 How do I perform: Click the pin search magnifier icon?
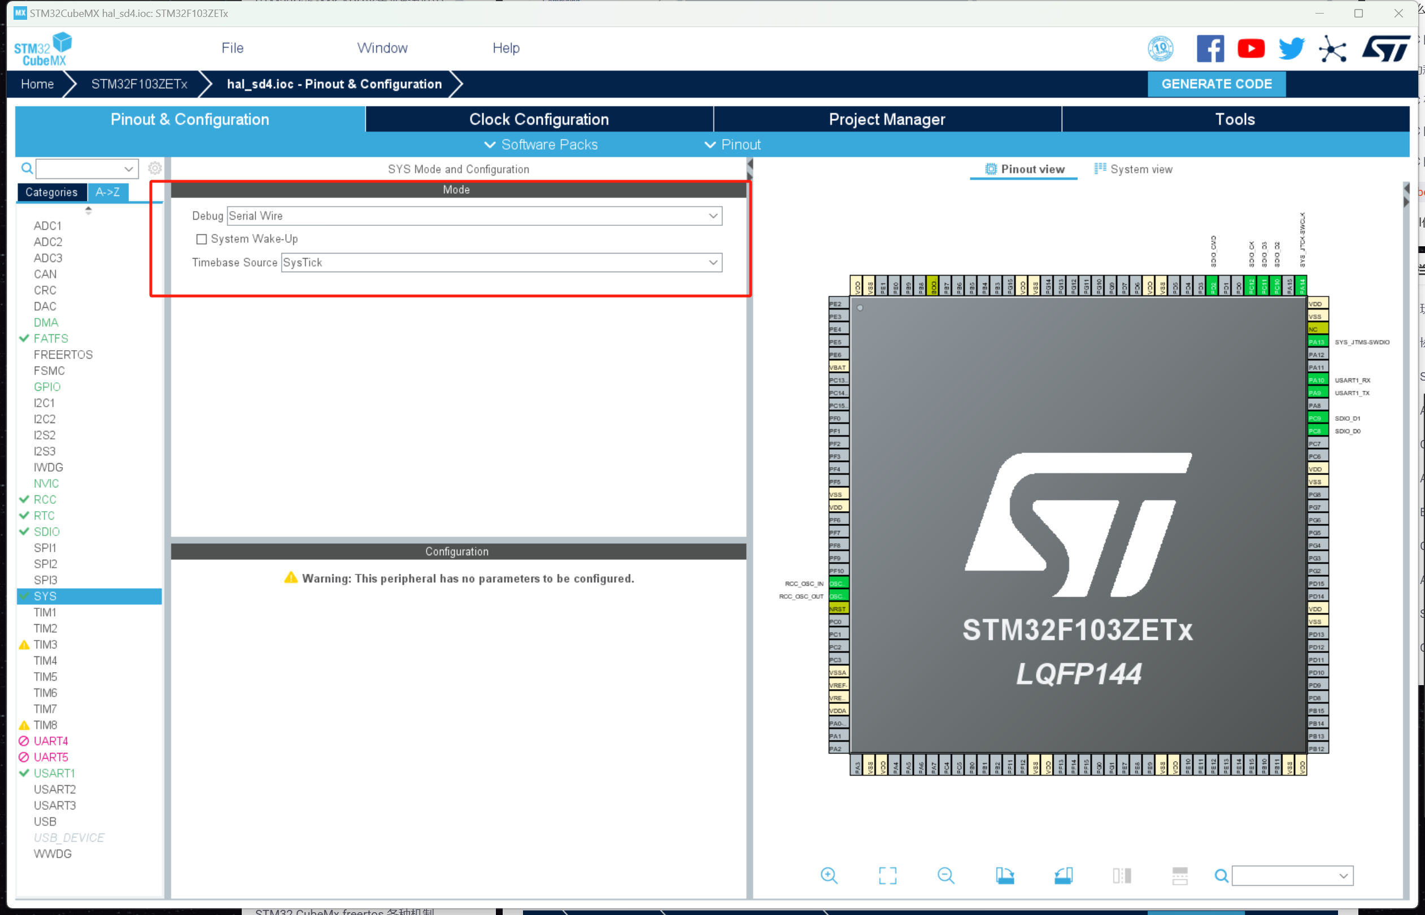click(x=1221, y=875)
